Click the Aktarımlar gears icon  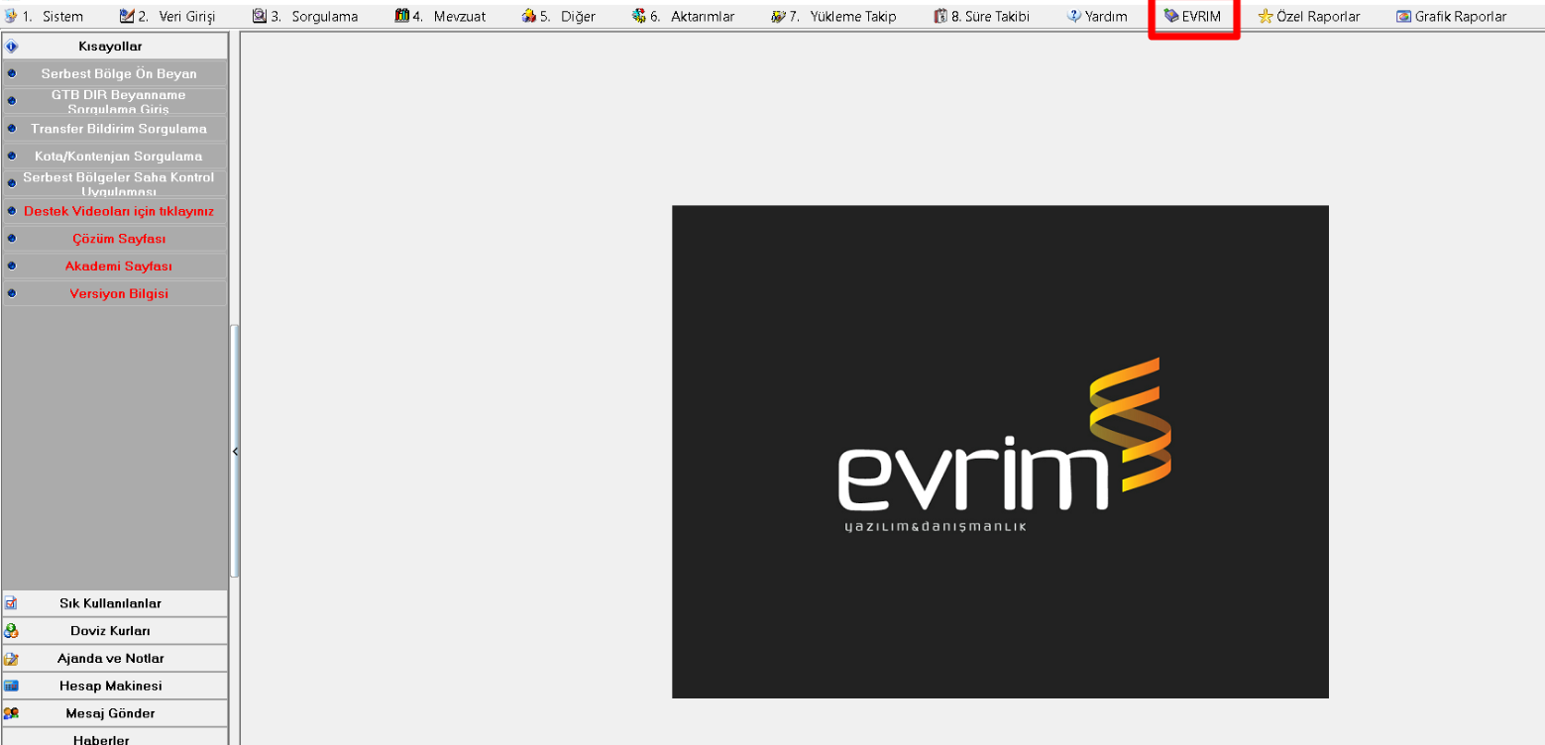pyautogui.click(x=638, y=16)
